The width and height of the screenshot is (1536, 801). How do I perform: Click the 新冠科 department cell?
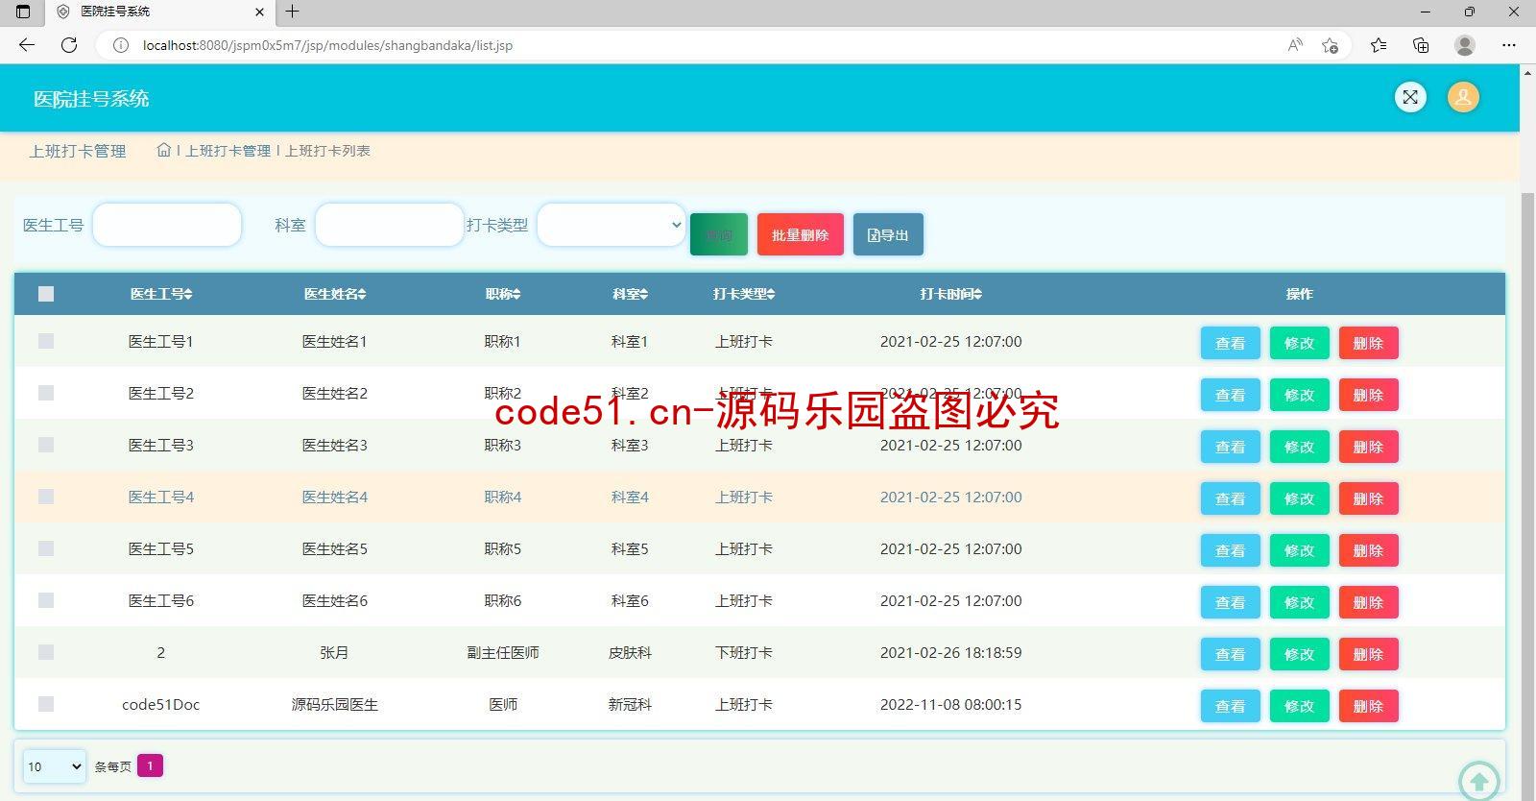pyautogui.click(x=630, y=704)
